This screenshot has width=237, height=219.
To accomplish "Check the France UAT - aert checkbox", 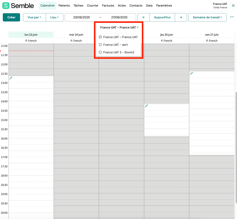I will (100, 45).
